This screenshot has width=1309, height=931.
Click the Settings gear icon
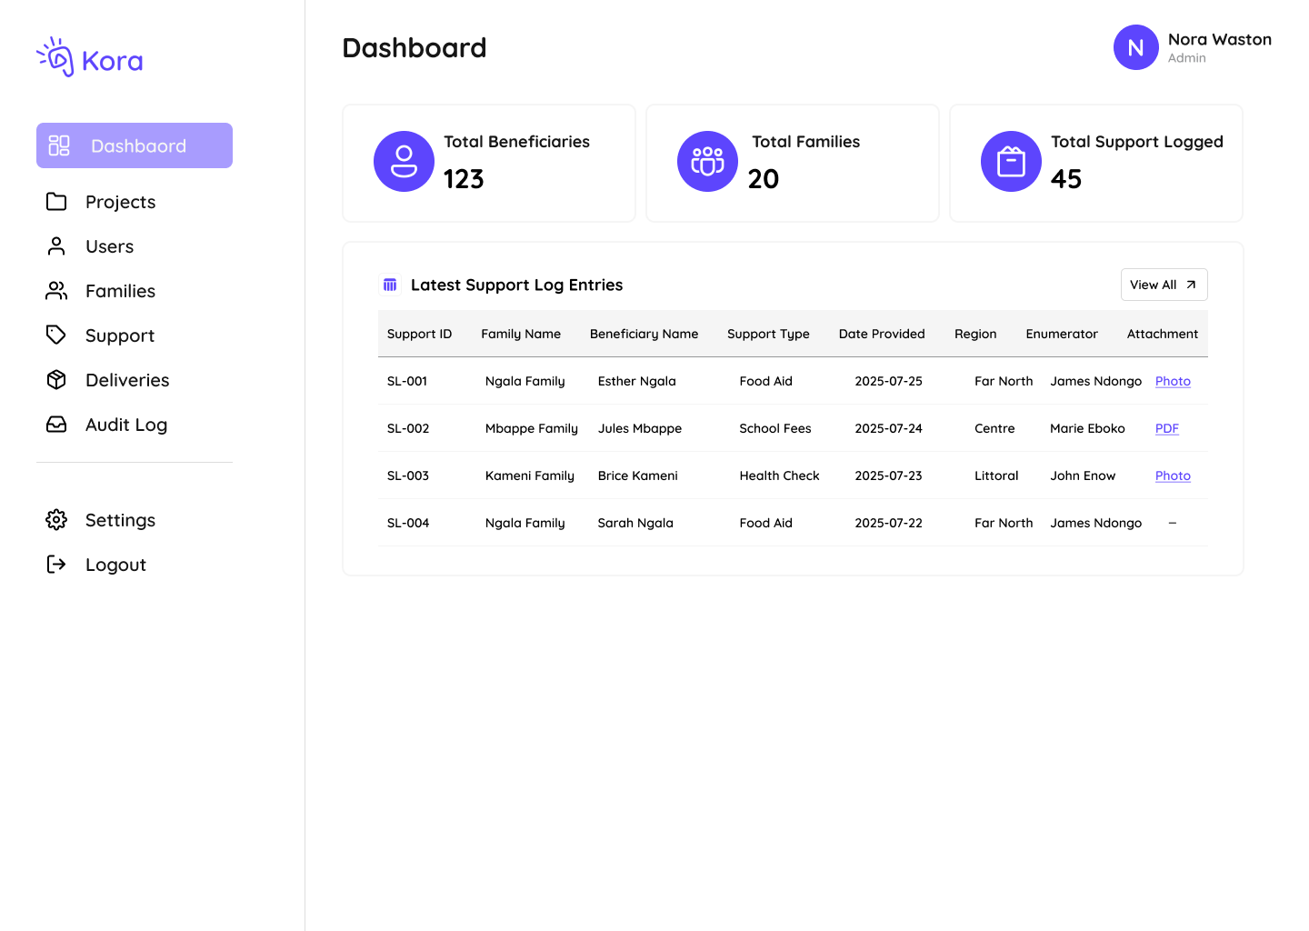tap(56, 520)
